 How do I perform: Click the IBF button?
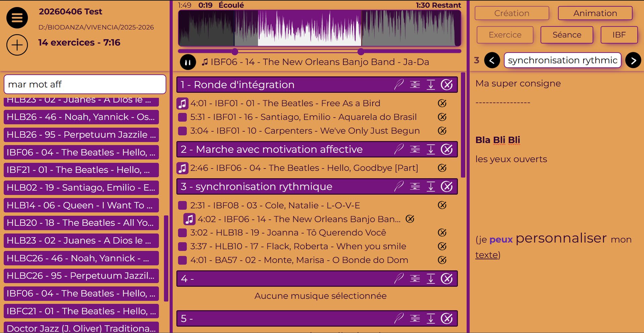click(618, 35)
